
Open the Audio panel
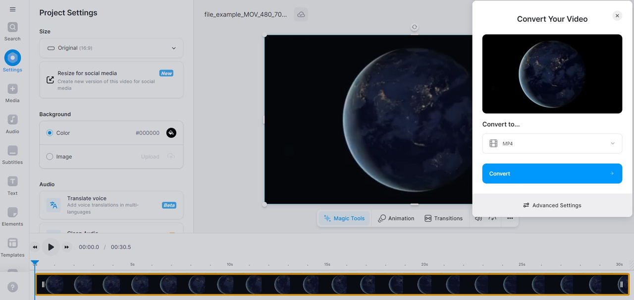click(x=12, y=124)
